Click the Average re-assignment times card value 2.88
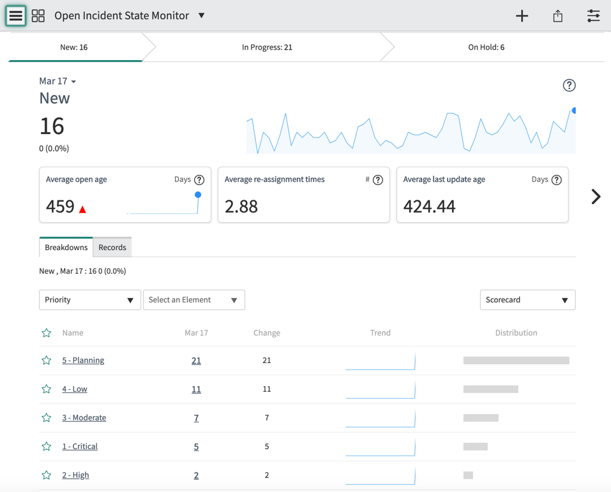The width and height of the screenshot is (611, 492). (x=241, y=207)
